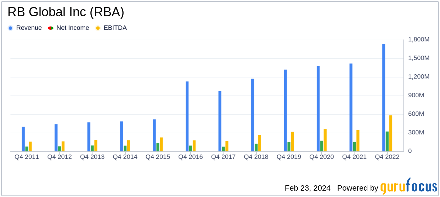
Task: Click the 300M axis value
Action: [416, 133]
